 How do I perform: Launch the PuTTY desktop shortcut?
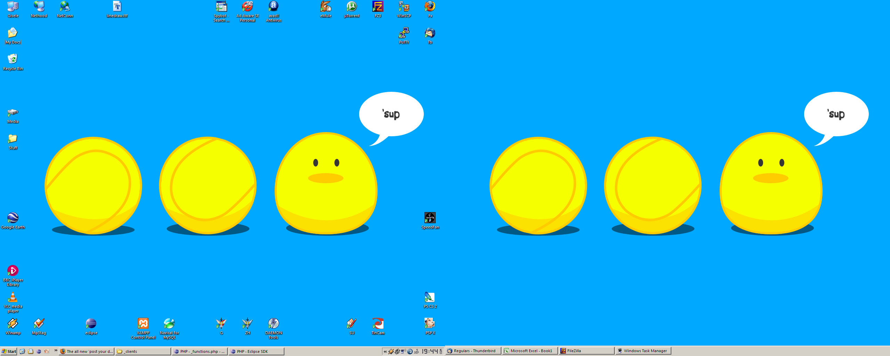coord(404,35)
